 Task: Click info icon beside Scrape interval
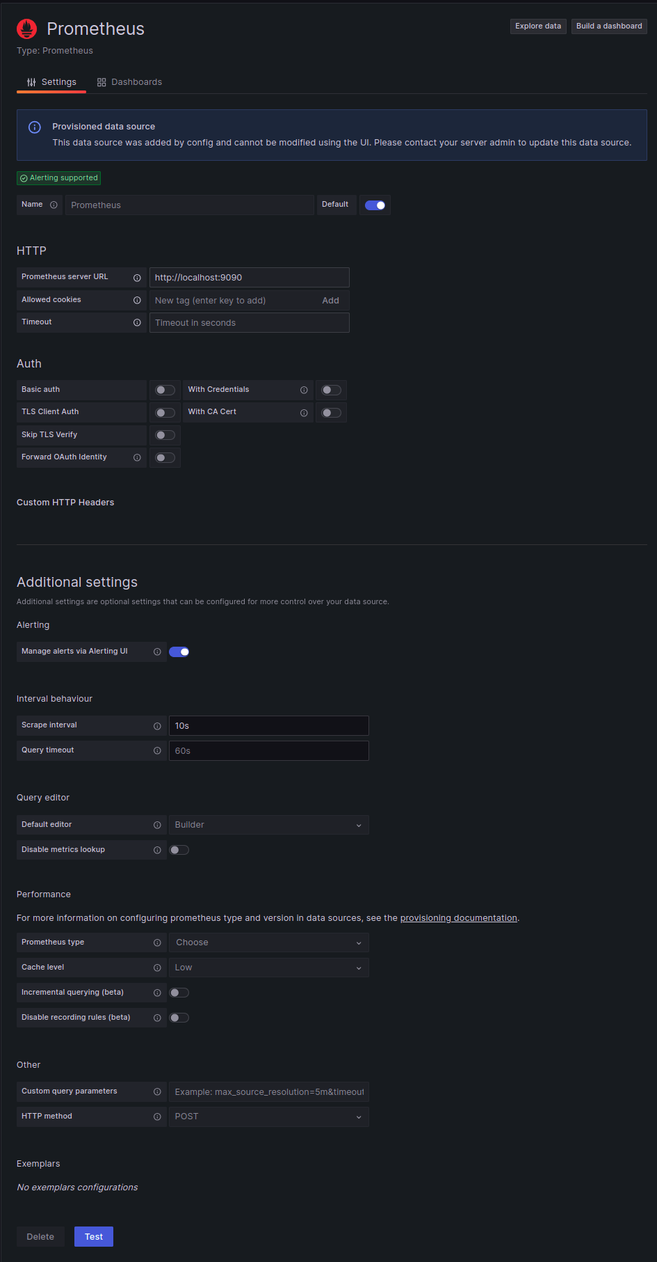point(157,726)
